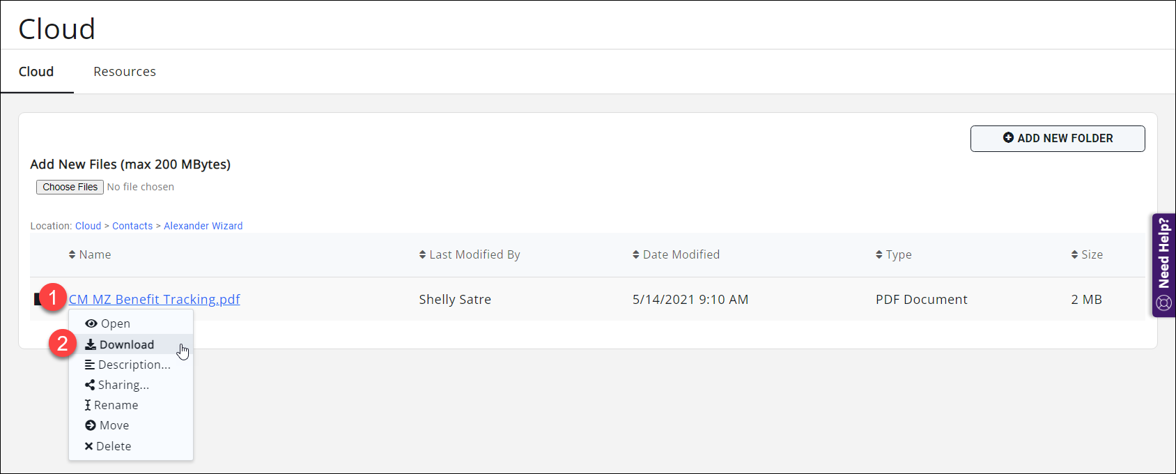Screen dimensions: 1176x474
Task: Toggle the Size column sort arrows
Action: point(1075,254)
